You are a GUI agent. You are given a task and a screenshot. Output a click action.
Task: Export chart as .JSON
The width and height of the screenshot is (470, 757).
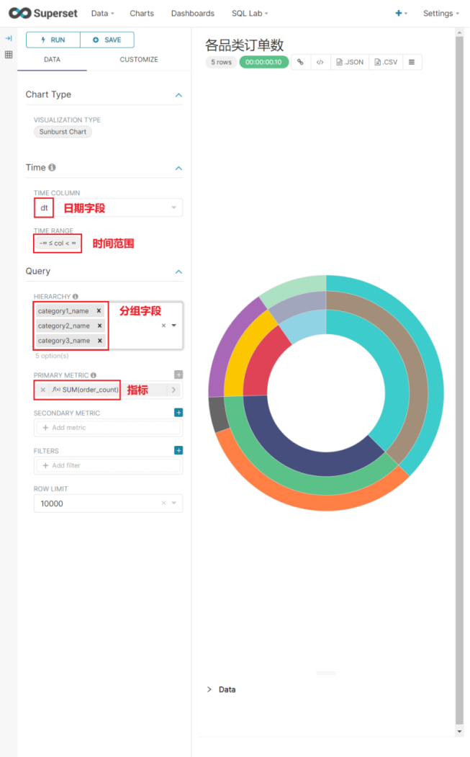[x=350, y=62]
